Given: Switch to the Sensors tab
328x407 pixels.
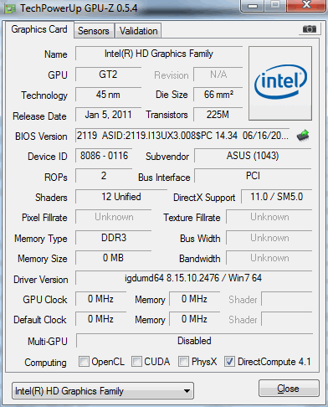Looking at the screenshot, I should (x=94, y=31).
